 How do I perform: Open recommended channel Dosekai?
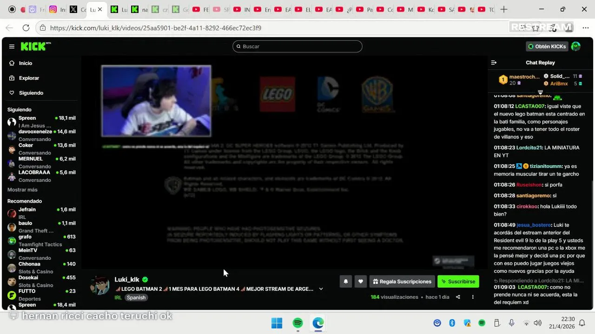point(41,281)
